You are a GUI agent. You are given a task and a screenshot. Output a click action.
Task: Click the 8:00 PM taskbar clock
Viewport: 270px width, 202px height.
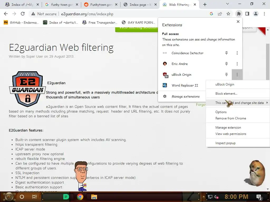click(236, 197)
